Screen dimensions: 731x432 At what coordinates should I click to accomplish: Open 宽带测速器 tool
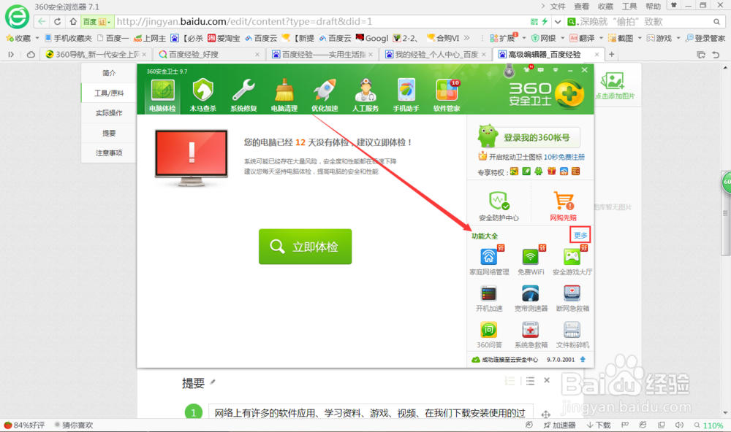click(x=531, y=298)
